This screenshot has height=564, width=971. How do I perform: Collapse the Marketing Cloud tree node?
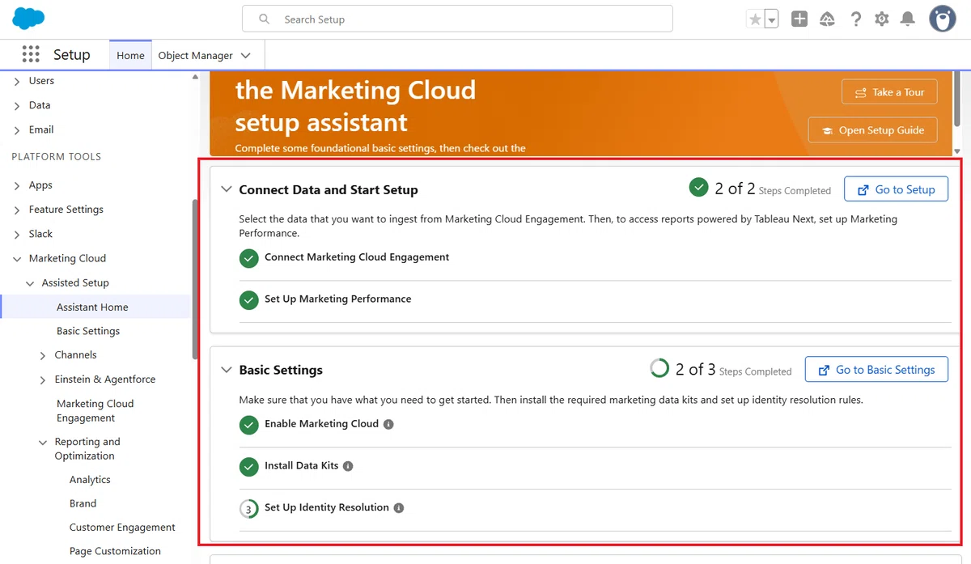[x=18, y=259]
